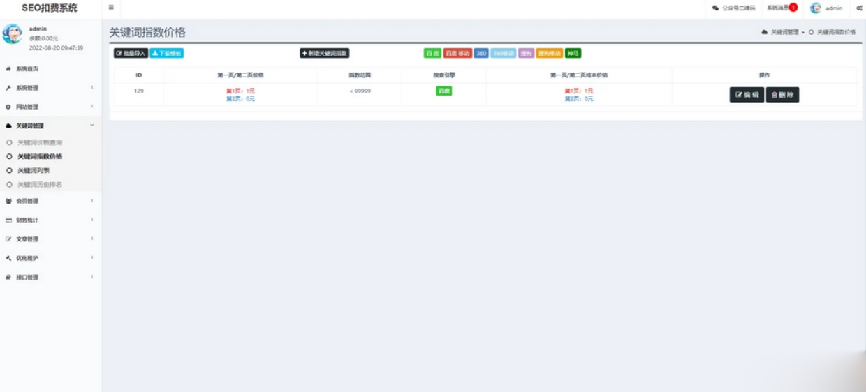Expand the 会员管理 sidebar menu

pyautogui.click(x=49, y=201)
